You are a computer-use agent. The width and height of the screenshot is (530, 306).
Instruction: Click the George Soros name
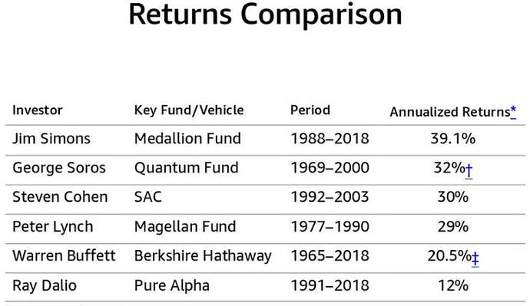59,168
